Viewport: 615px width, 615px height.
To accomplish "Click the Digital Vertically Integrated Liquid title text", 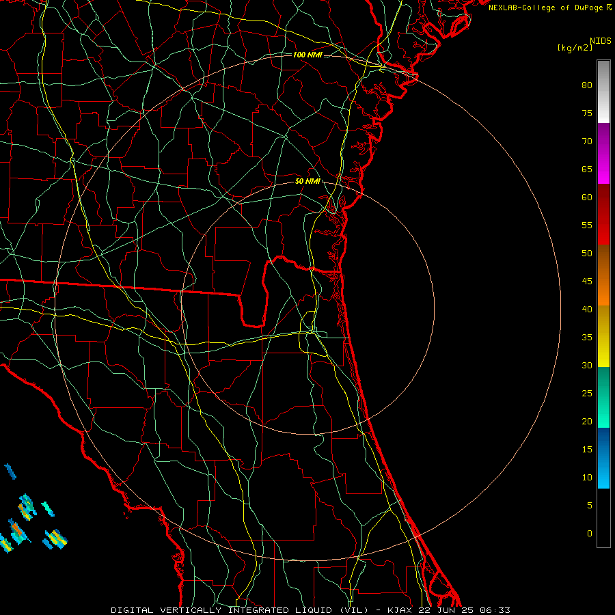I will point(240,610).
